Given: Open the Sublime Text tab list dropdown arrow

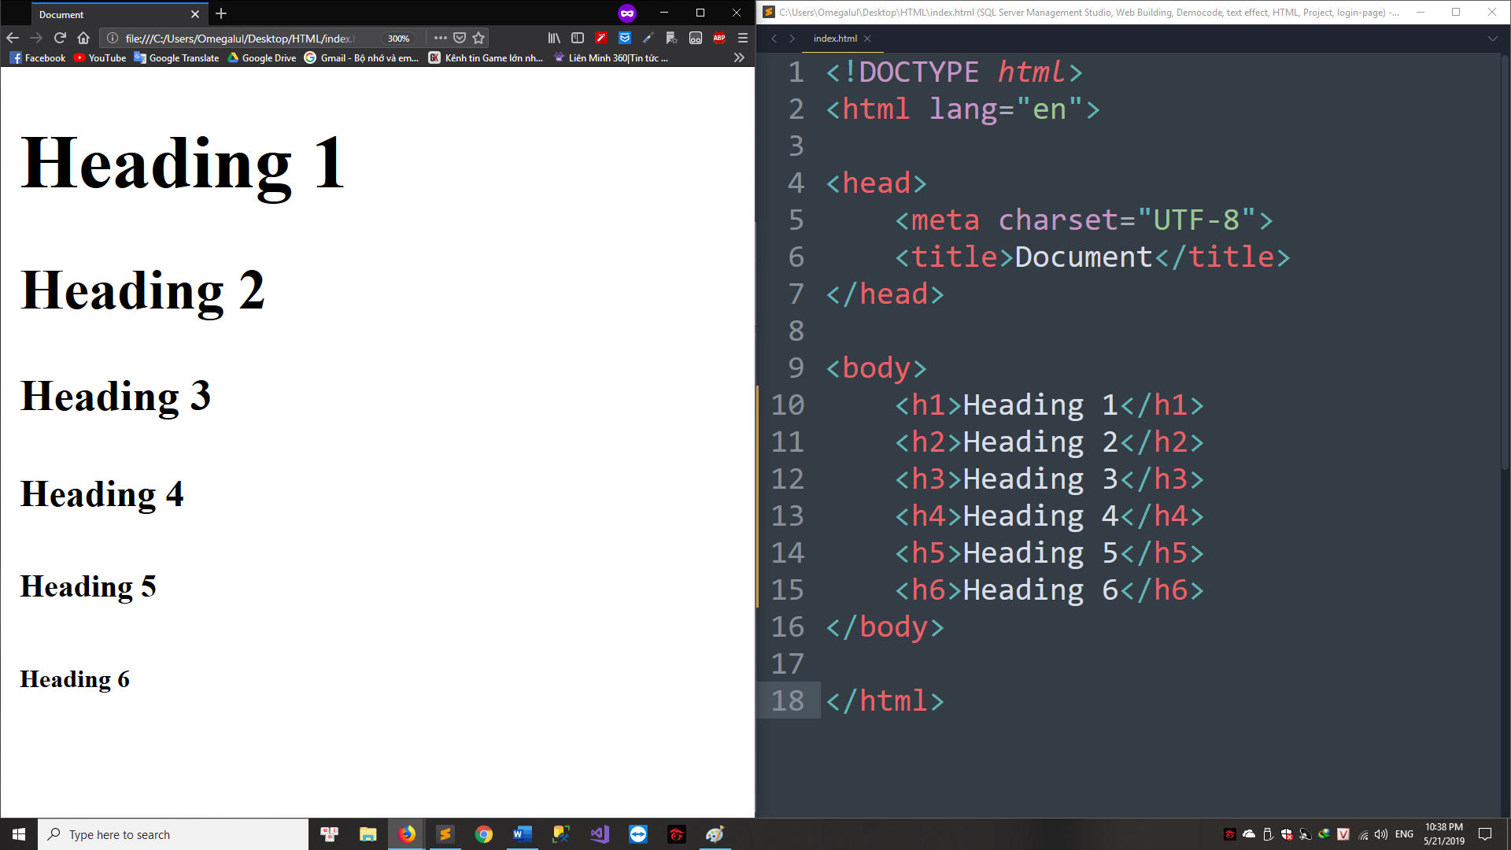Looking at the screenshot, I should coord(1492,38).
